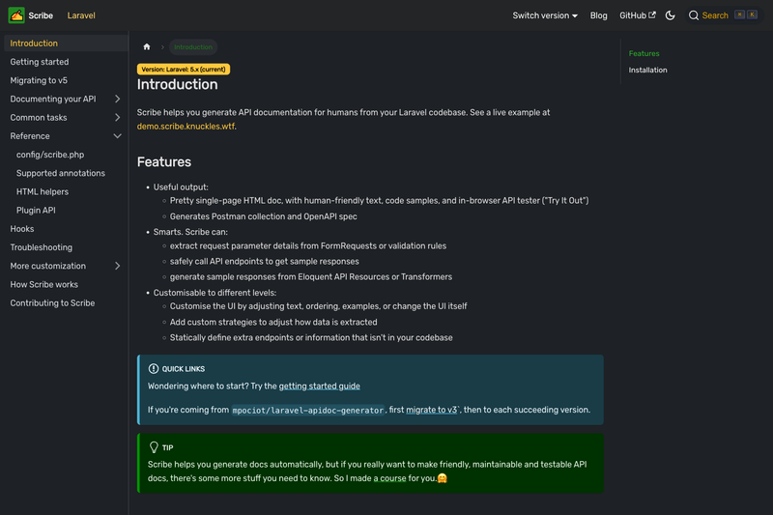
Task: Click the hugging face emoji
Action: point(443,478)
